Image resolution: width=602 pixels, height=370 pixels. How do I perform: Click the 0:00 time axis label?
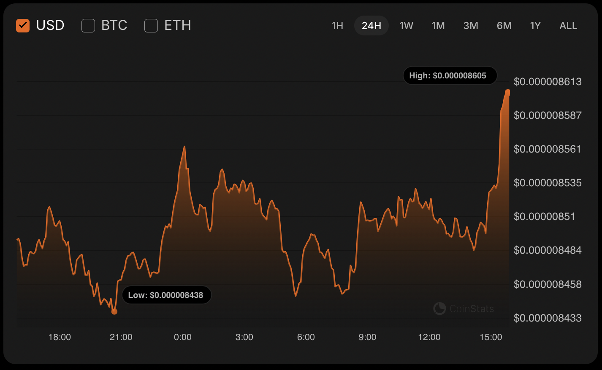click(x=183, y=337)
